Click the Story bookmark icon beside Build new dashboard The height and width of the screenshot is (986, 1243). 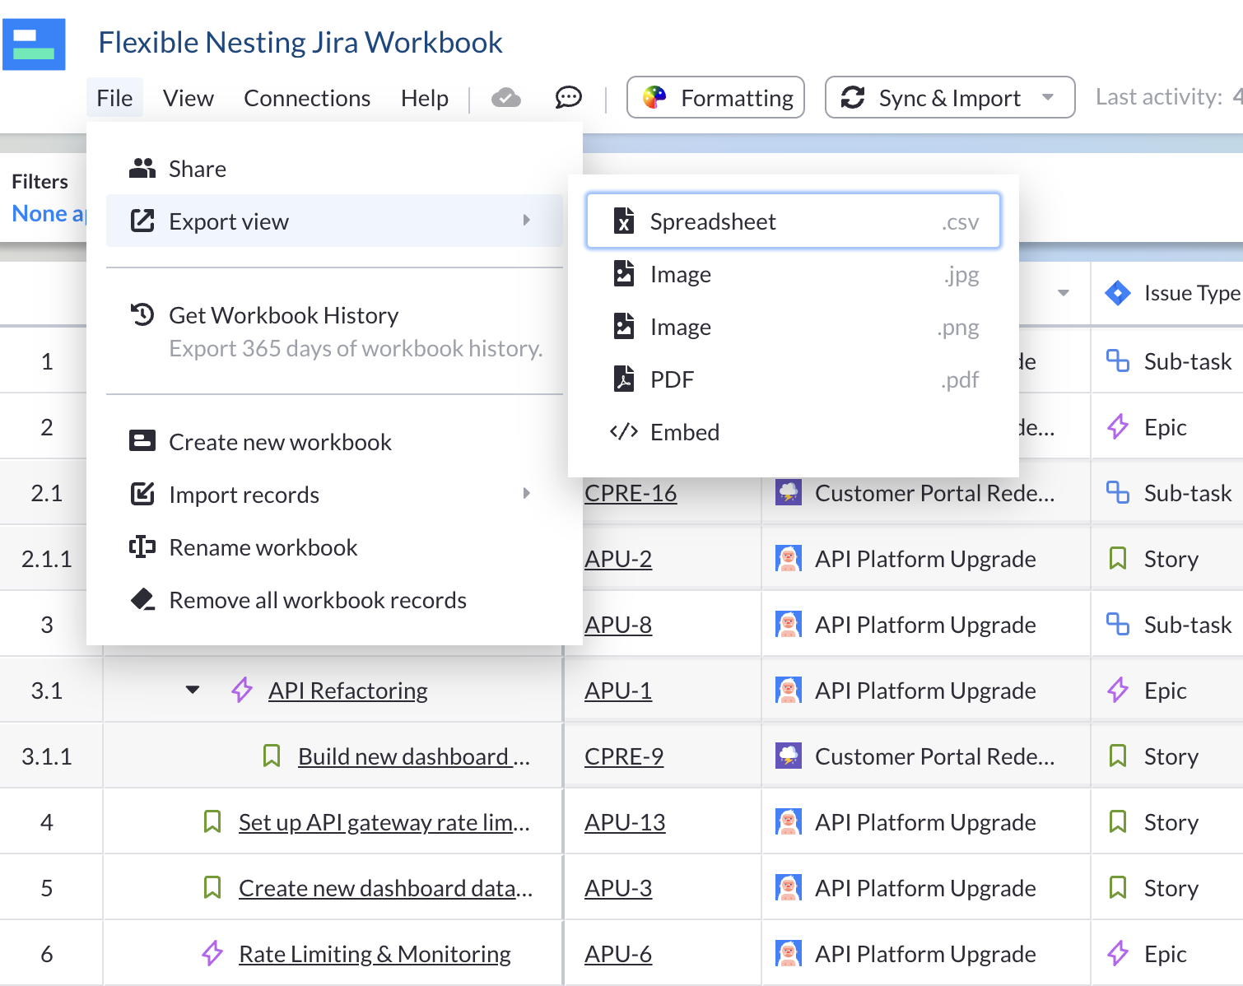point(272,756)
